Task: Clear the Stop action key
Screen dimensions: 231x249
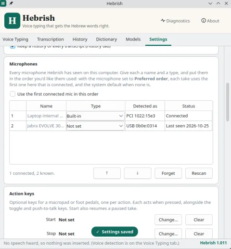Action: pos(199,234)
